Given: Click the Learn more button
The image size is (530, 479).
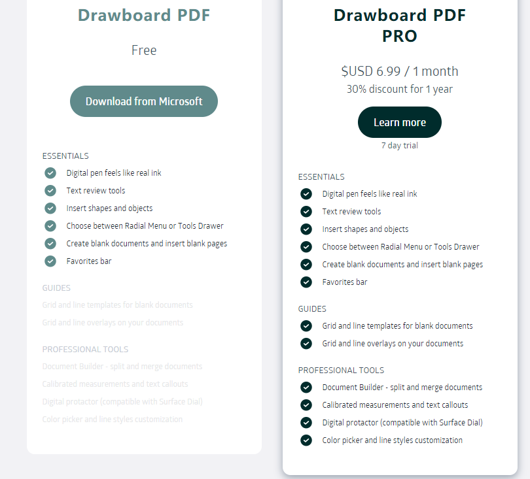Looking at the screenshot, I should [x=399, y=122].
